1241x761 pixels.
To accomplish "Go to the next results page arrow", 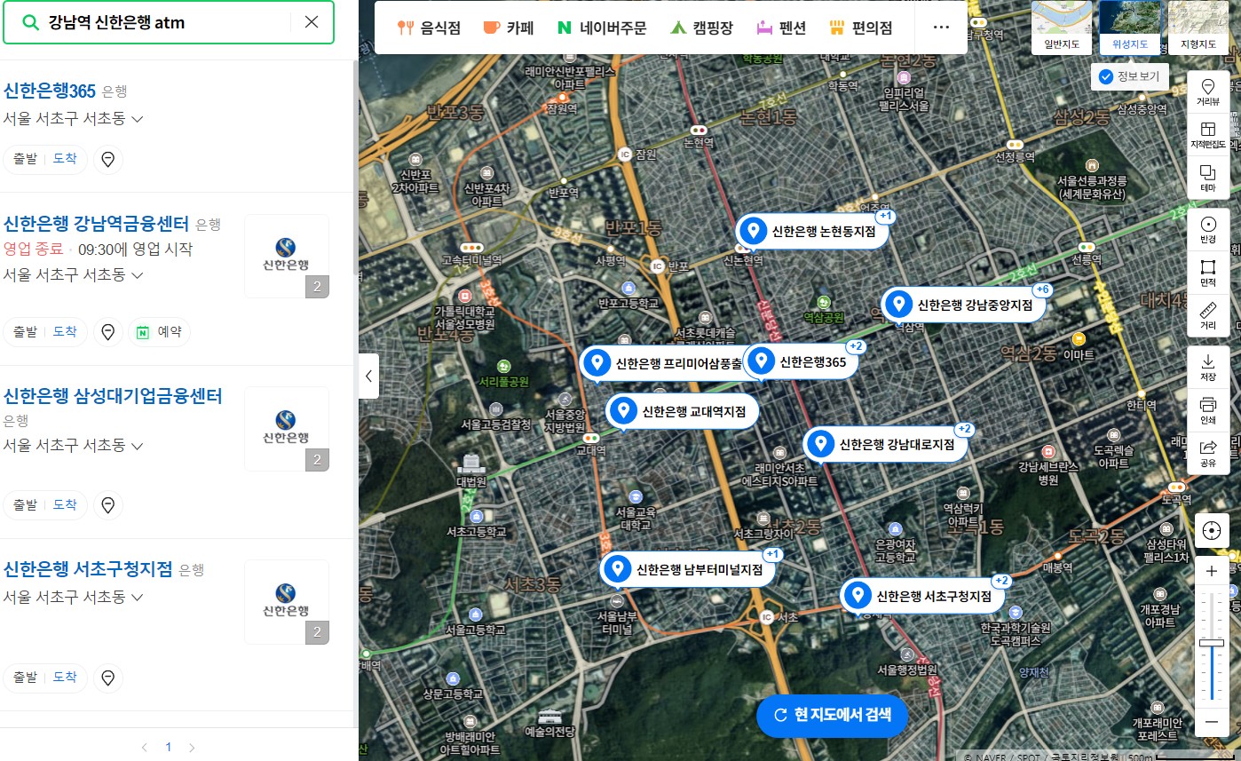I will point(192,748).
